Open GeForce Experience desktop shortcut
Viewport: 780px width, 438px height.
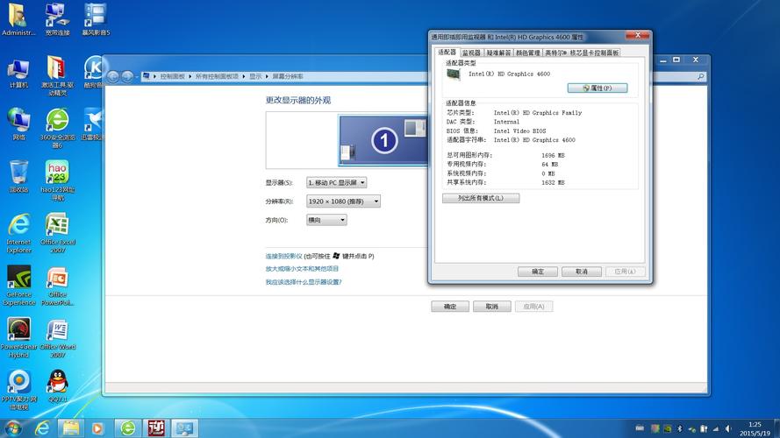18,286
